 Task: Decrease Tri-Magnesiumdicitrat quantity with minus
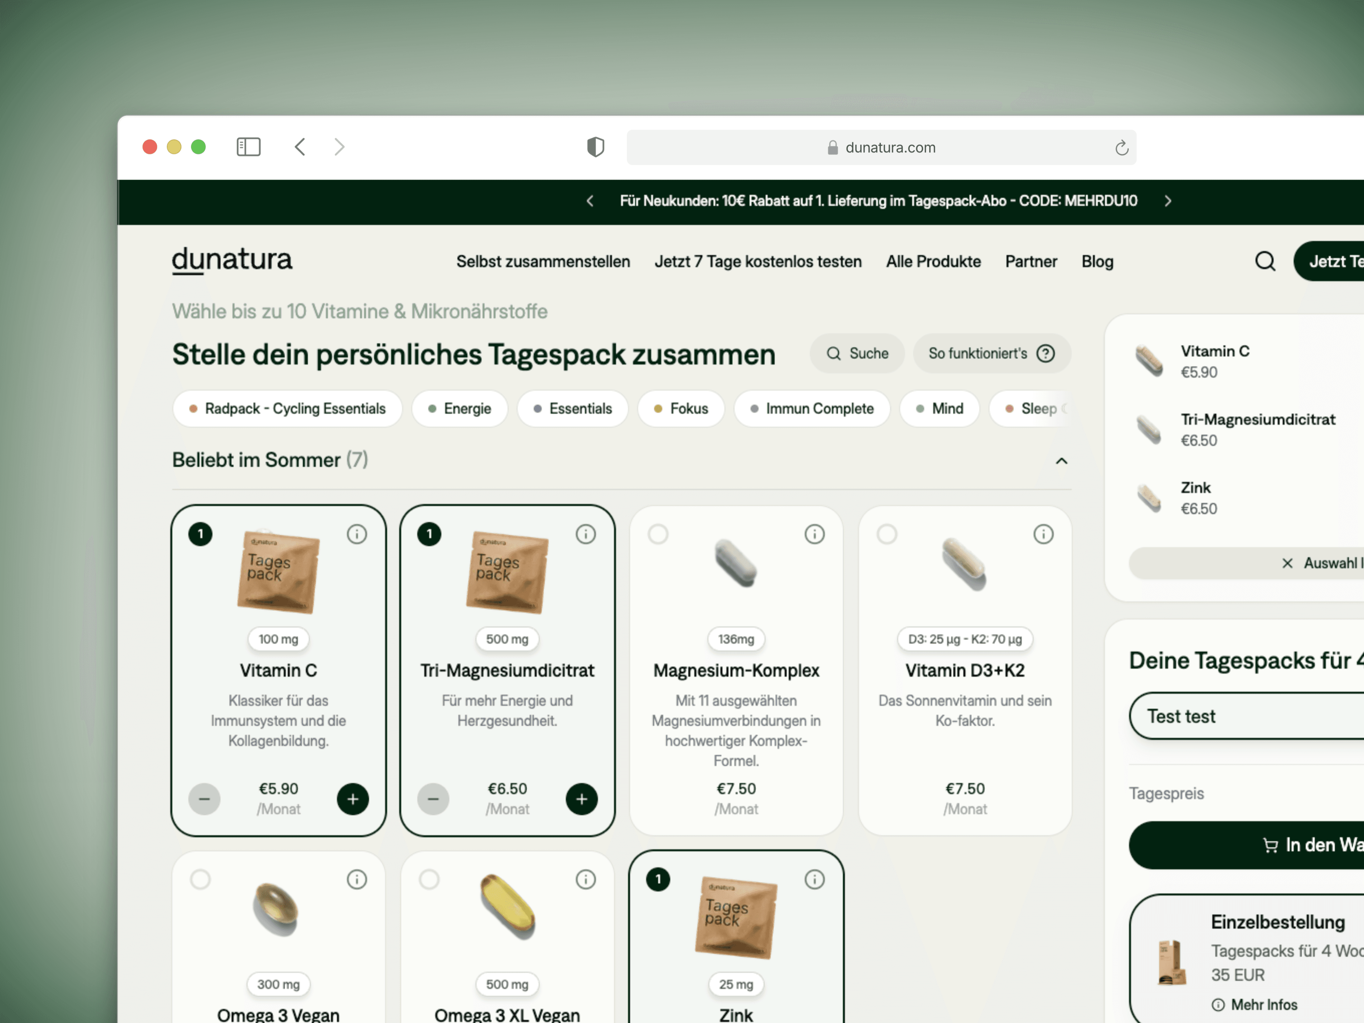point(433,799)
